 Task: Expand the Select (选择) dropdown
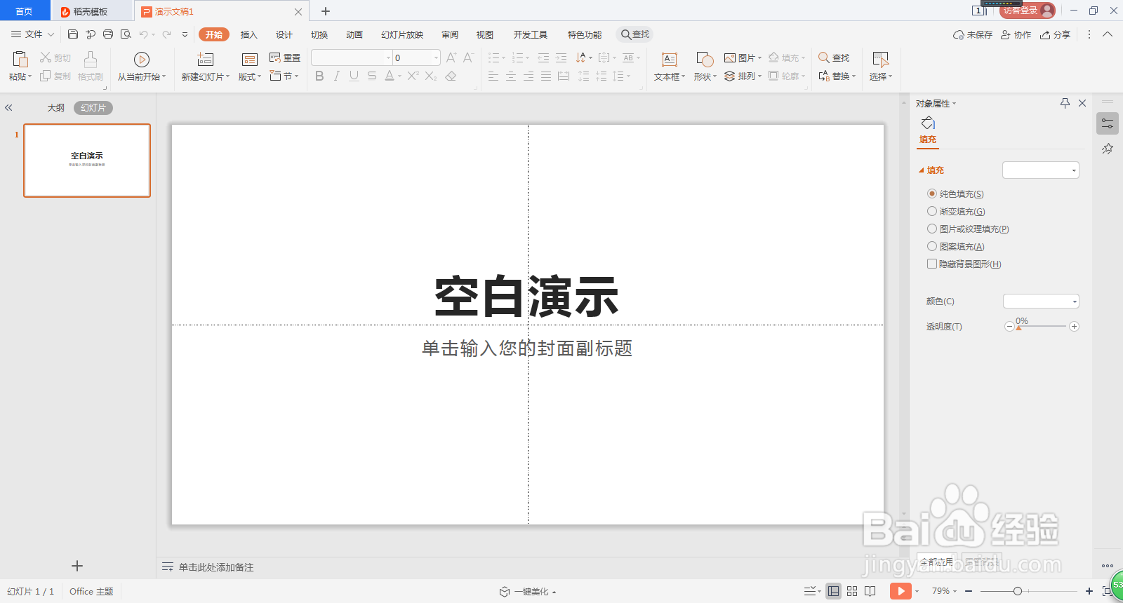click(x=880, y=76)
